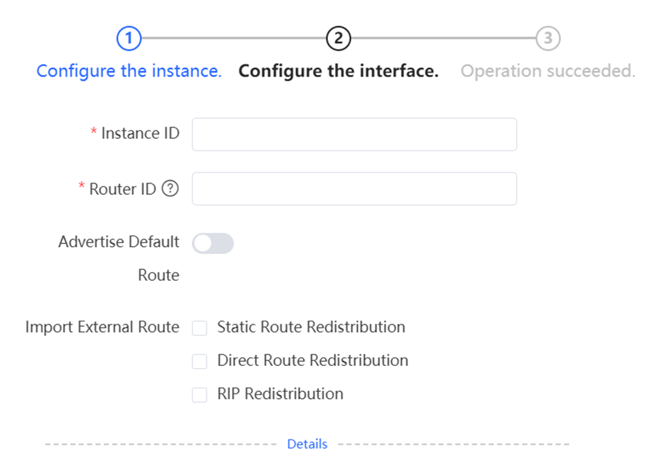
Task: Click the step 2 circle icon
Action: tap(338, 38)
